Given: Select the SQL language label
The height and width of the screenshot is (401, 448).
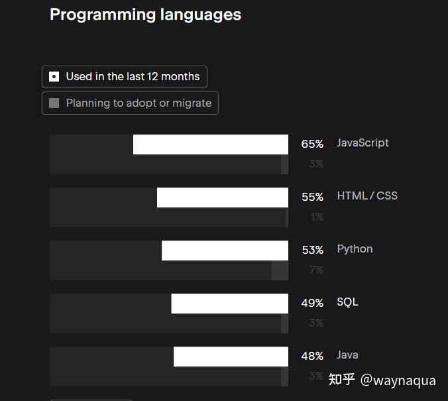Looking at the screenshot, I should click(347, 302).
